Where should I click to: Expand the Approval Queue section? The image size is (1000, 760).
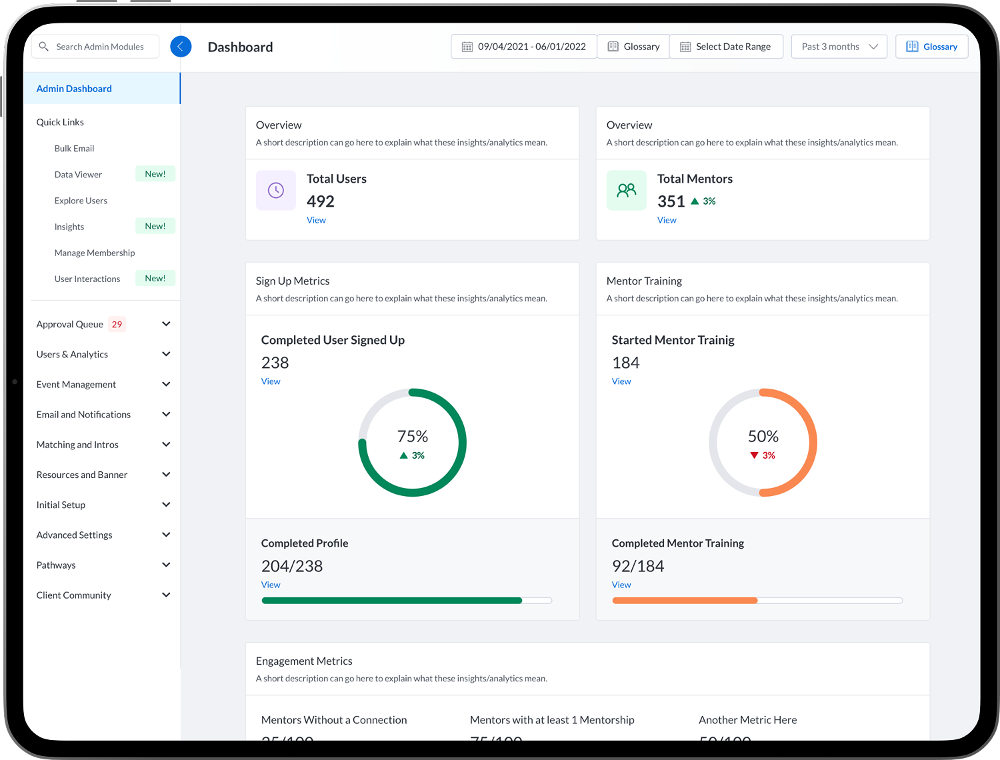(x=166, y=324)
